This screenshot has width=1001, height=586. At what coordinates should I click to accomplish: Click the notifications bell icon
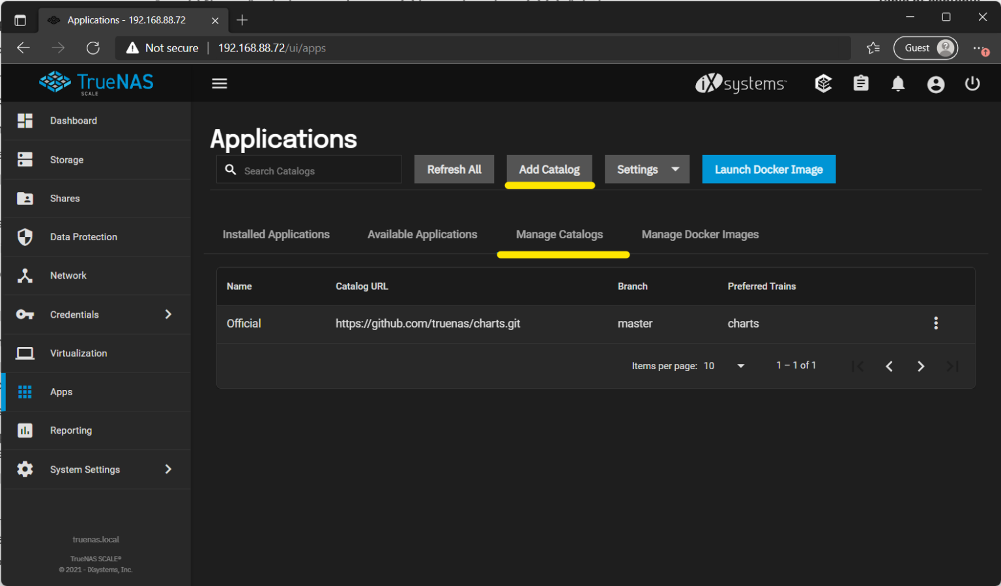[x=898, y=83]
